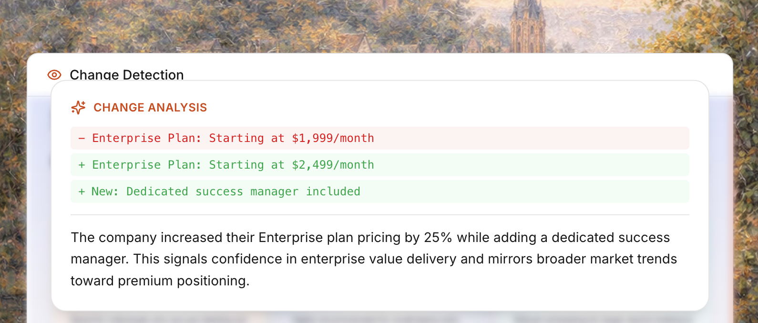This screenshot has height=323, width=758.
Task: Click the minus sign on the removed line
Action: point(82,138)
